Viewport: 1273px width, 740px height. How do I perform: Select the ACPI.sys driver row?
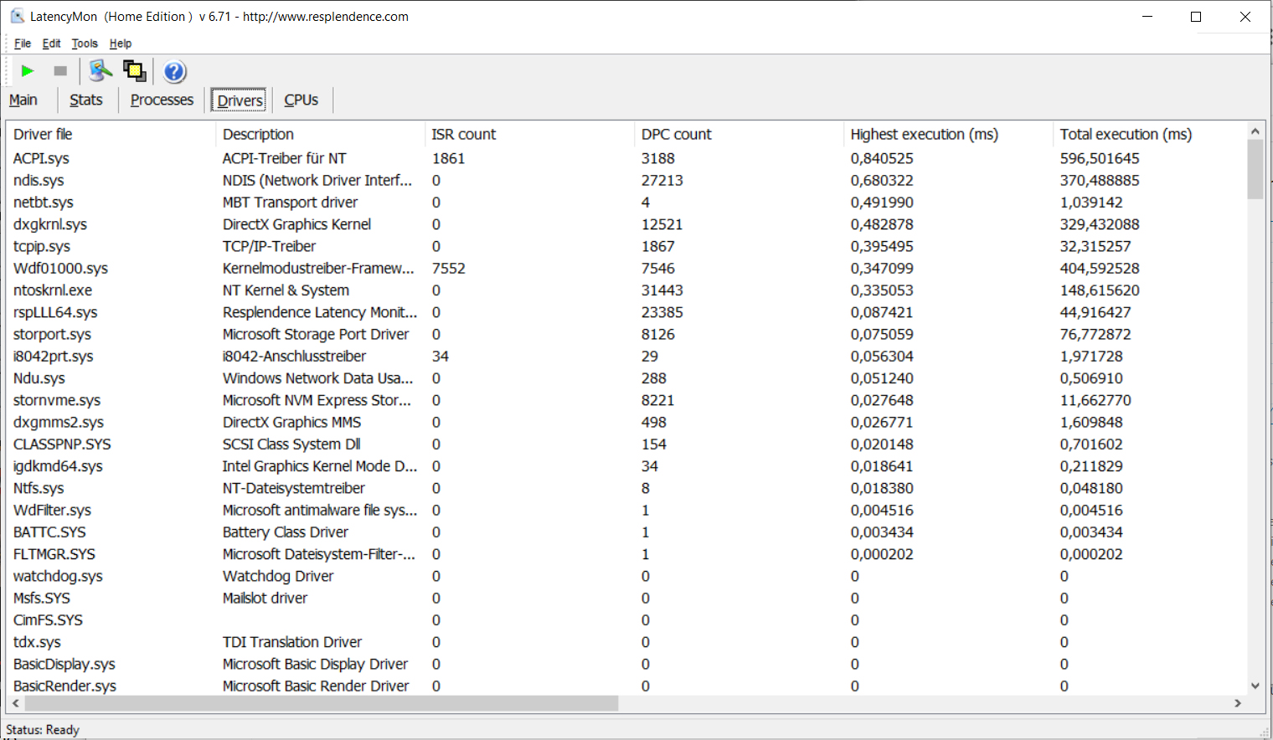coord(42,158)
